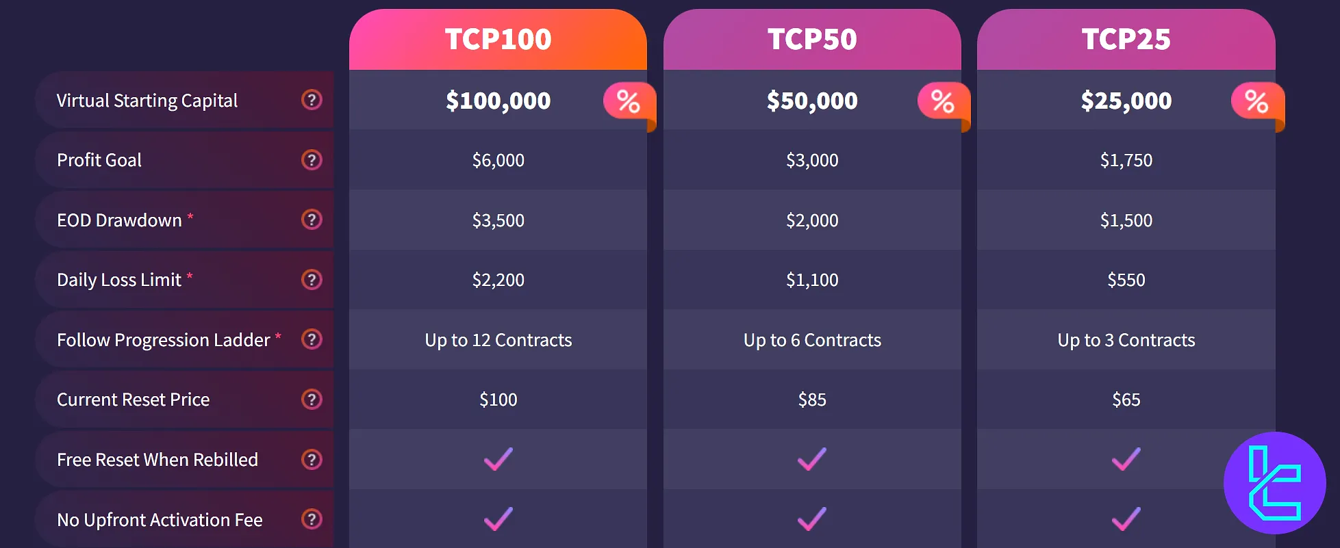This screenshot has width=1340, height=548.
Task: Click the Up to 12 Contracts cell
Action: [498, 339]
